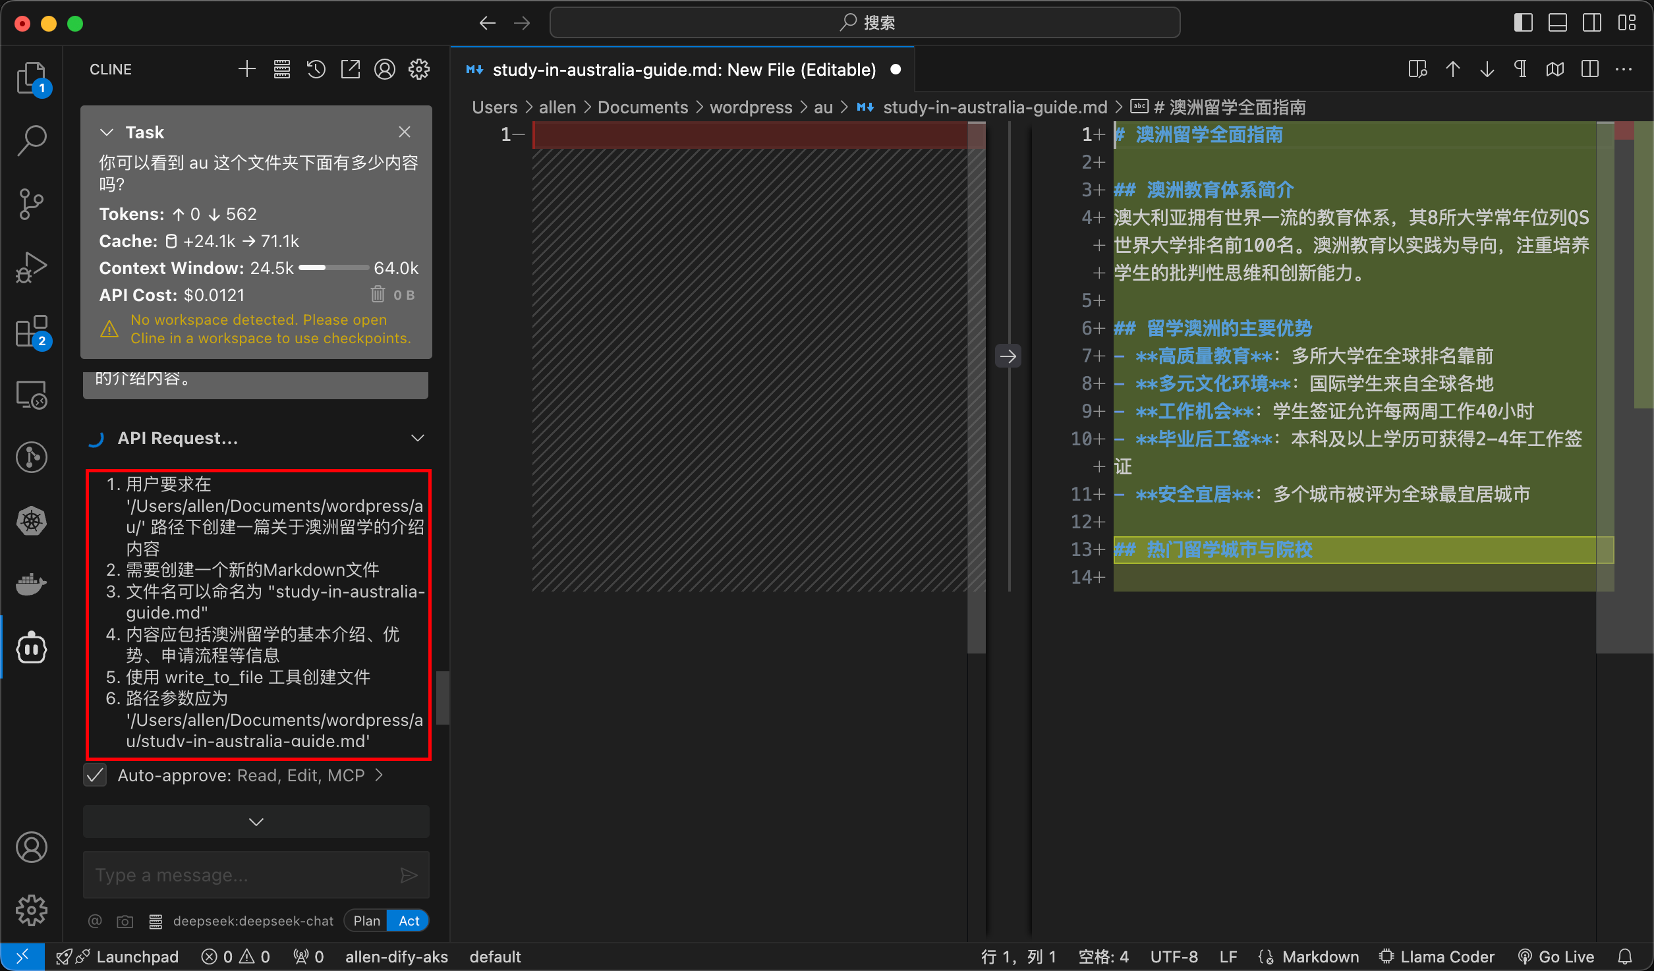
Task: Open the Source Control view
Action: 32,204
